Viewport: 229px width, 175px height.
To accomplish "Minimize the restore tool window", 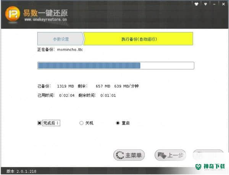I will point(214,4).
